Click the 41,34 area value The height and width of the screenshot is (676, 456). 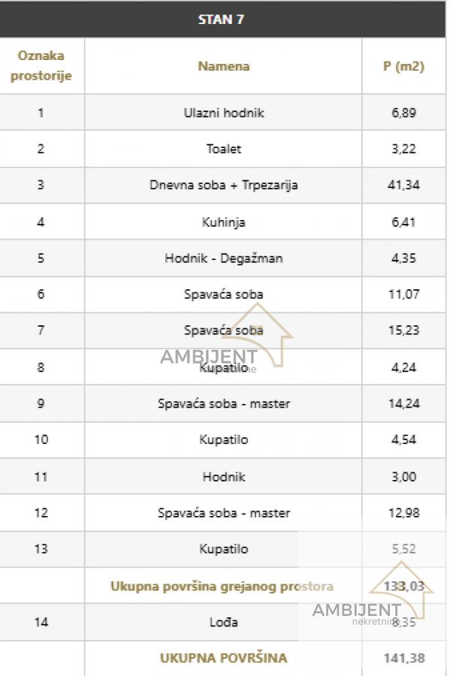click(403, 185)
